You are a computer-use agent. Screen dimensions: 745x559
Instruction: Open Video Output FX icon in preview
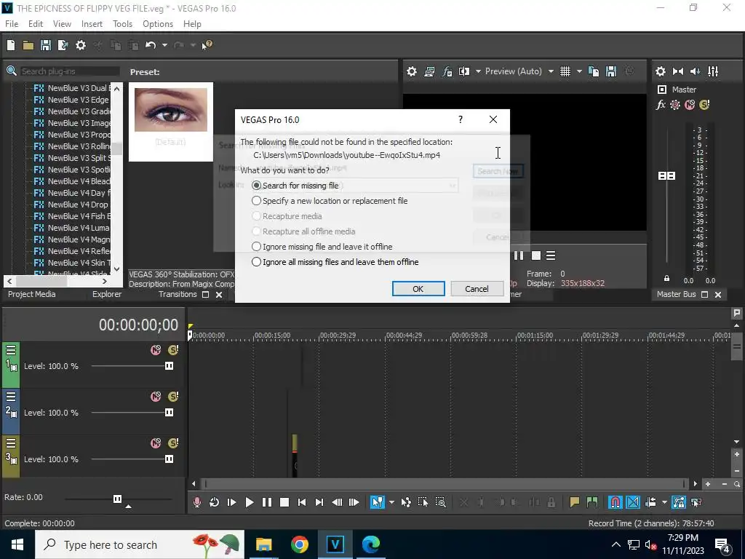[x=447, y=71]
